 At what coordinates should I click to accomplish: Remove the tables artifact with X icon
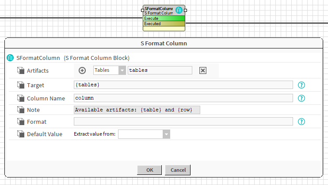point(203,70)
